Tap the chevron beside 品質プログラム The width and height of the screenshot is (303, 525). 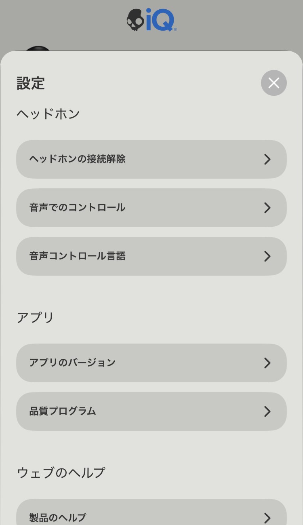click(x=267, y=411)
